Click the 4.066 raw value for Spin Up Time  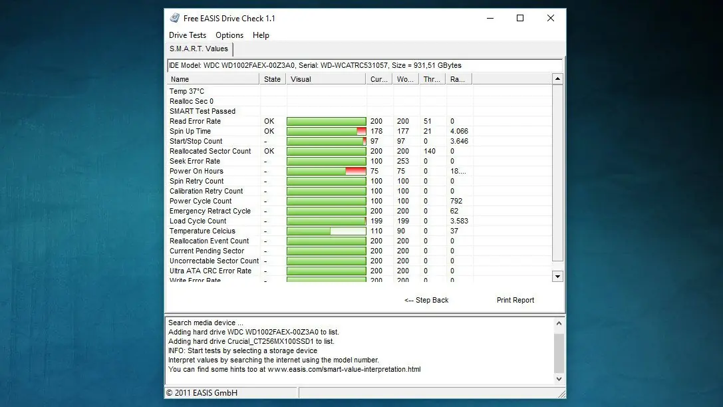click(x=459, y=132)
